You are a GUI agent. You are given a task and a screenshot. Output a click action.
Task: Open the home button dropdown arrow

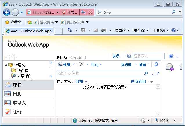pyautogui.click(x=76, y=30)
